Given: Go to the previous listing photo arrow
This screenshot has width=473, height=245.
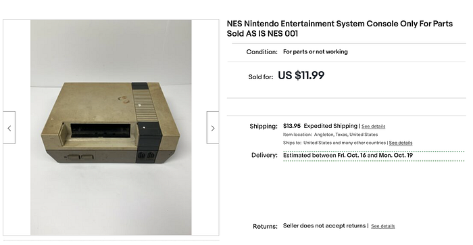Looking at the screenshot, I should (x=9, y=128).
